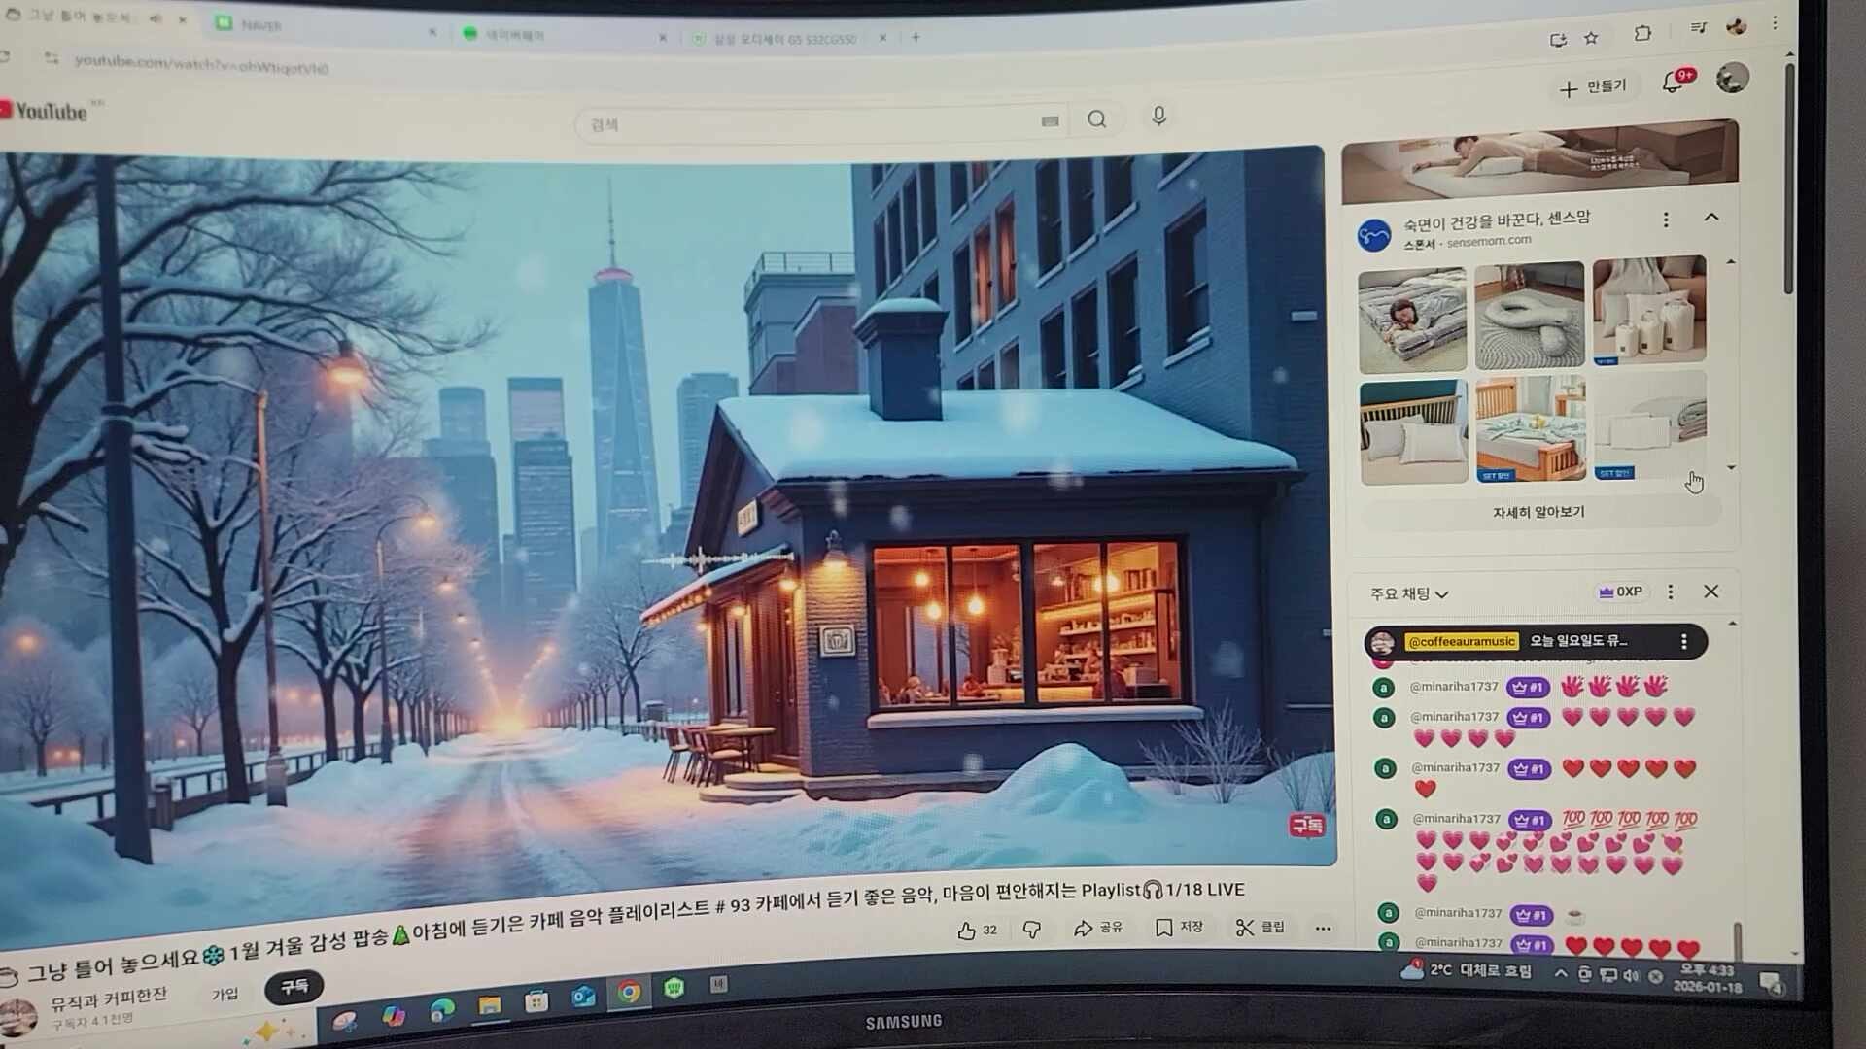
Task: Click the cast/install icon in the address bar
Action: 1558,39
